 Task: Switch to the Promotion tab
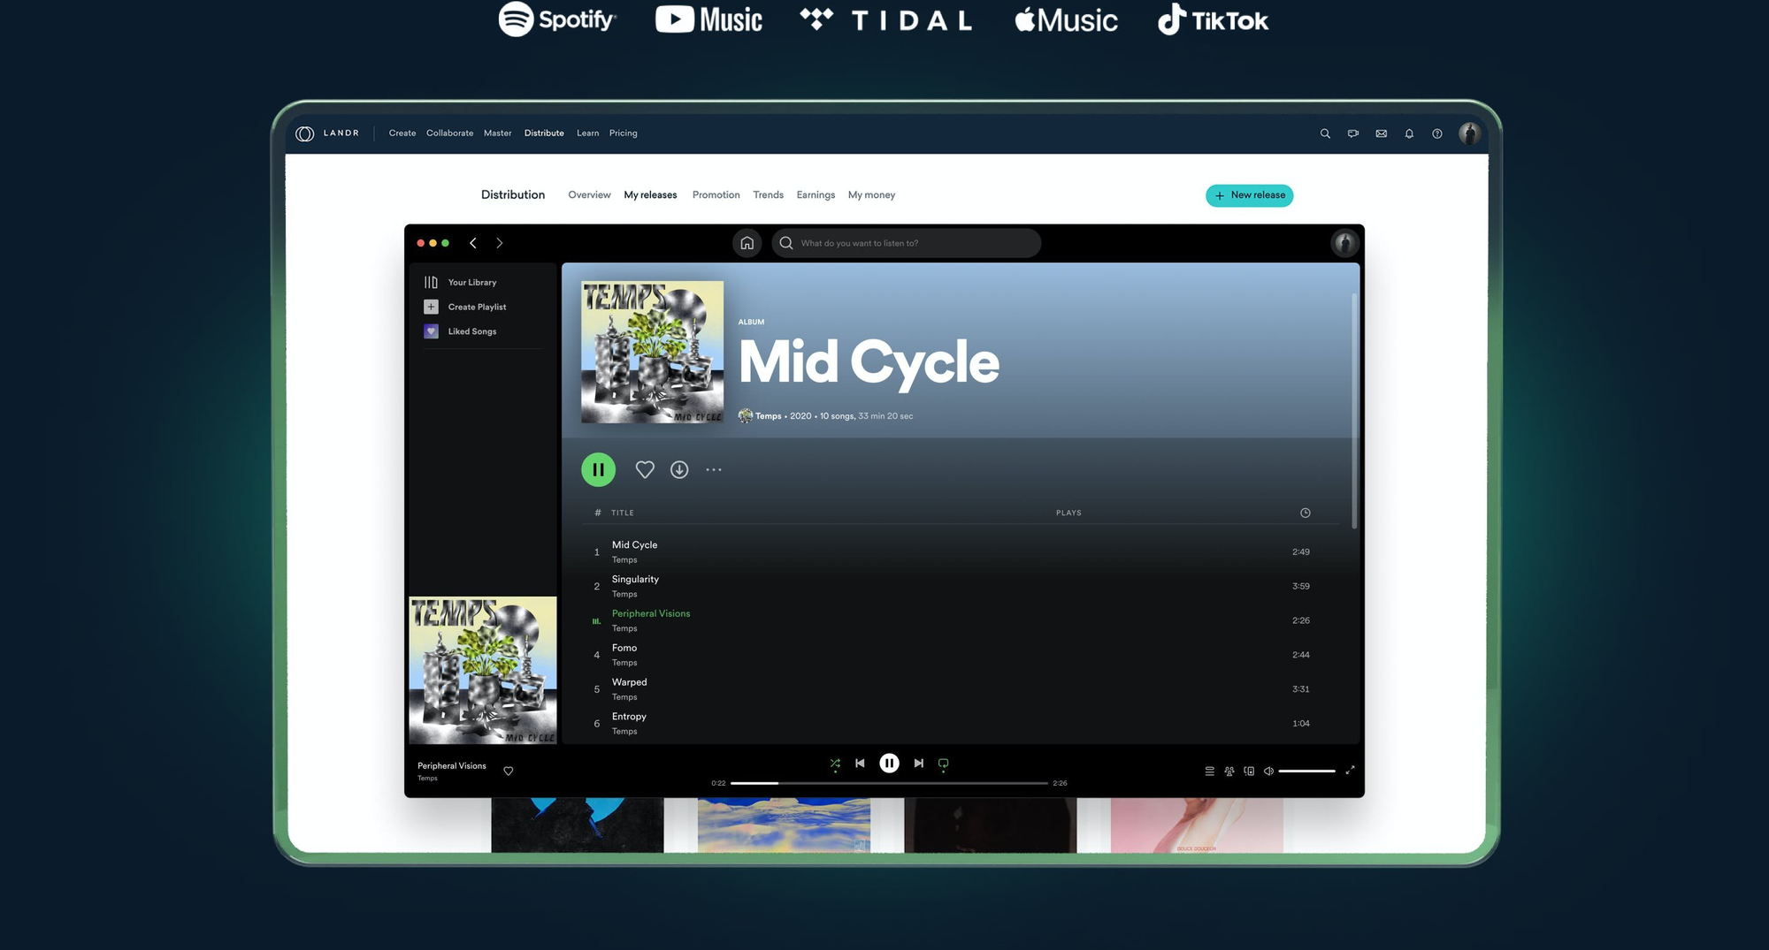tap(716, 195)
